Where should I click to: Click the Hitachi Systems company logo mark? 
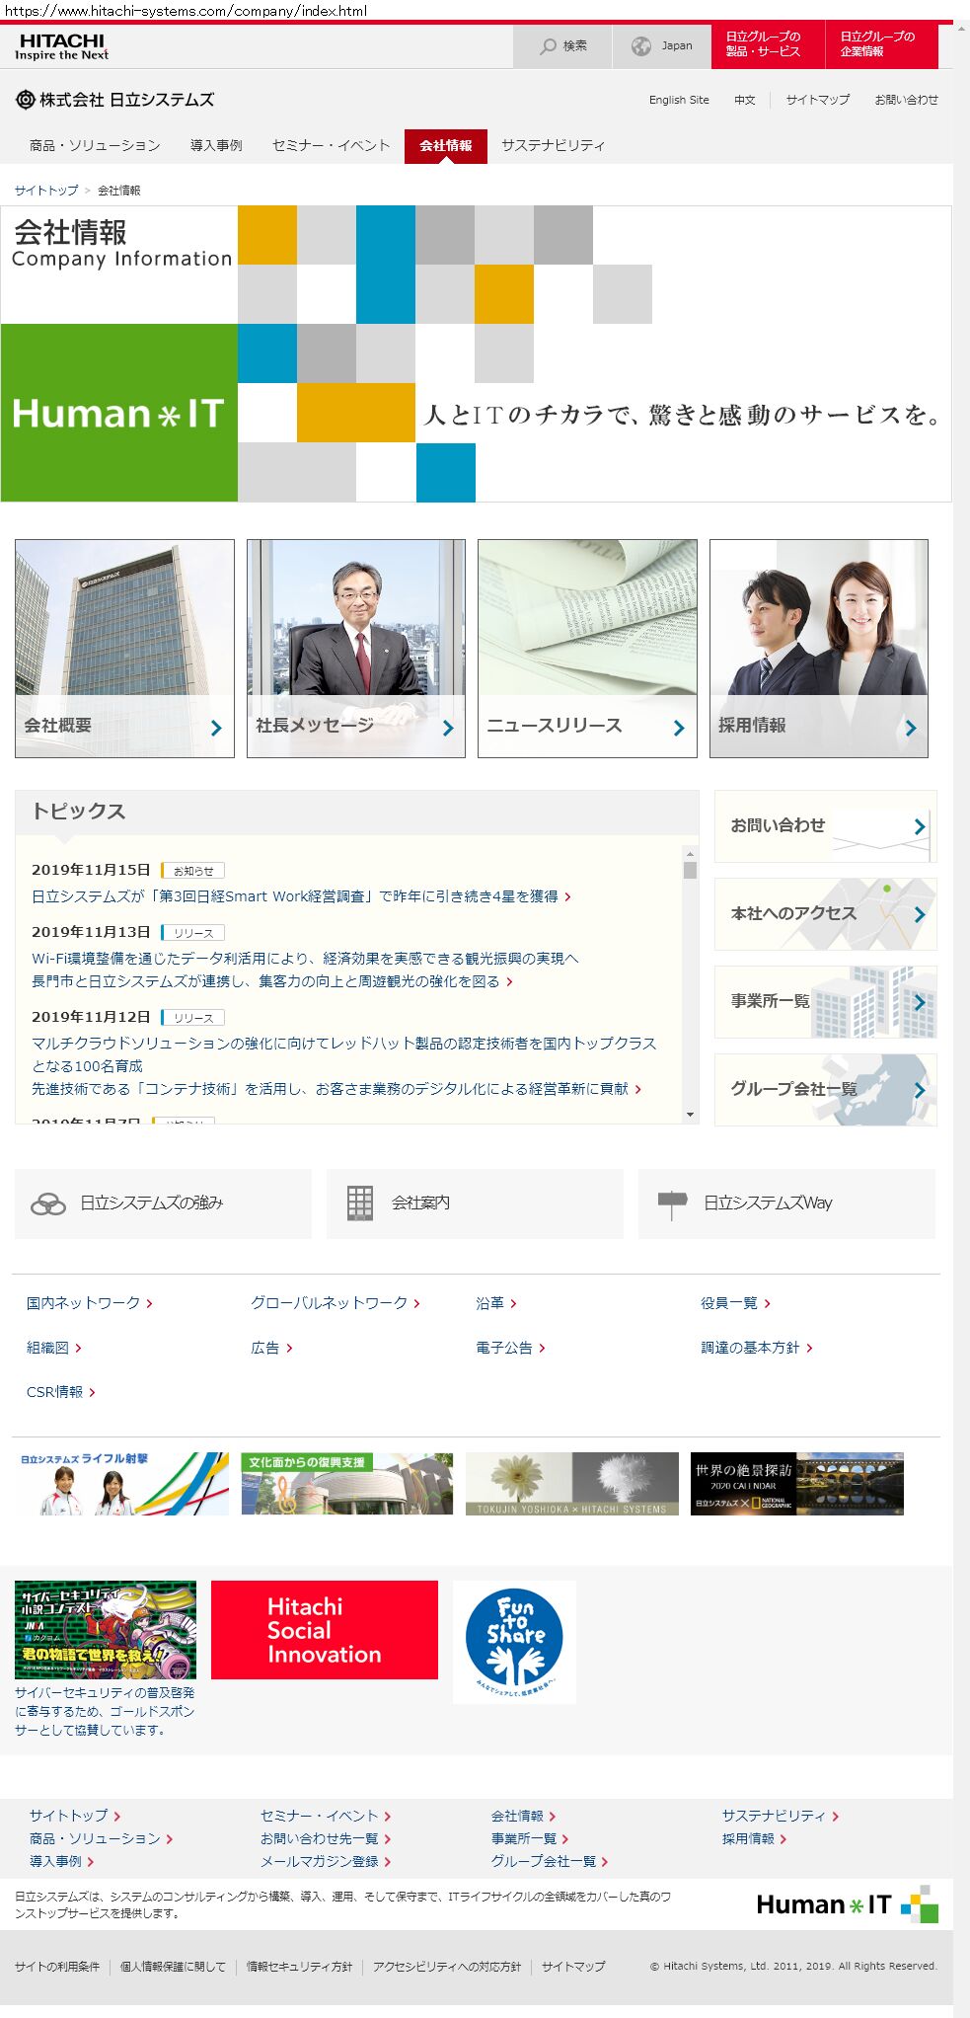coord(26,100)
